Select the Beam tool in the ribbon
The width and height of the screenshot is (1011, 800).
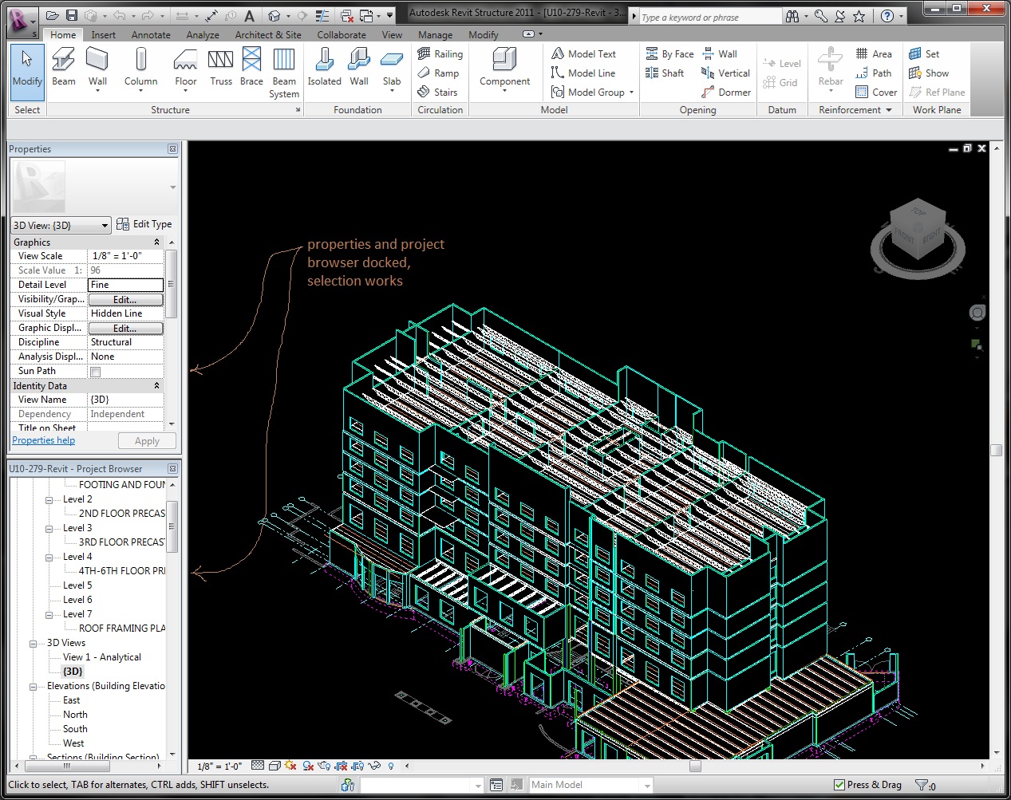pyautogui.click(x=64, y=67)
